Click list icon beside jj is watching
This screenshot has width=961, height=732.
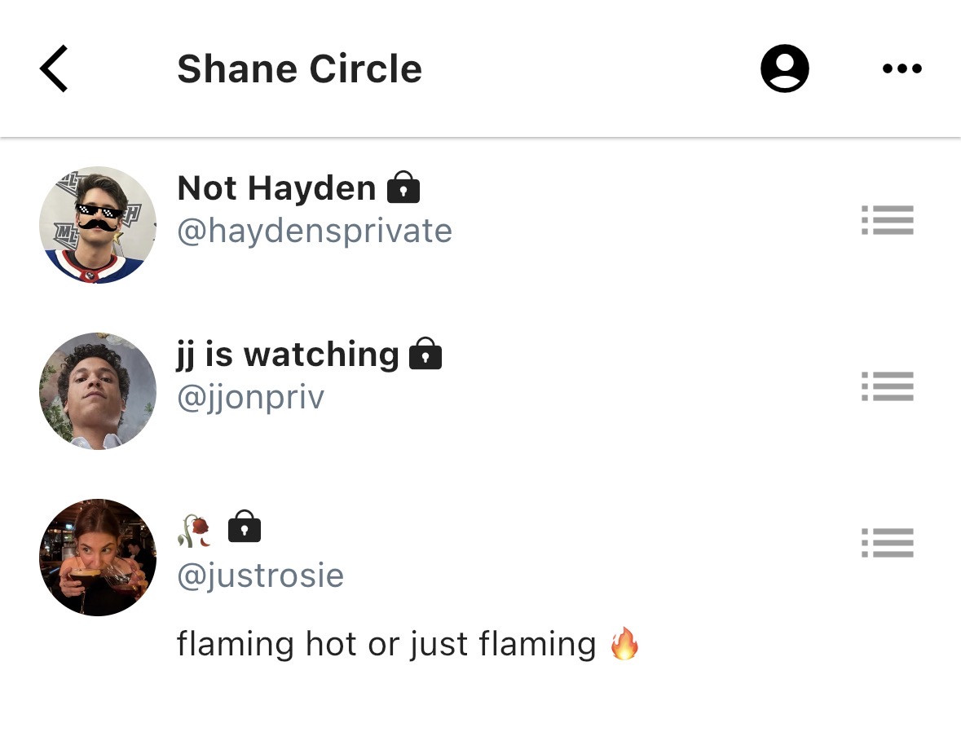[888, 386]
